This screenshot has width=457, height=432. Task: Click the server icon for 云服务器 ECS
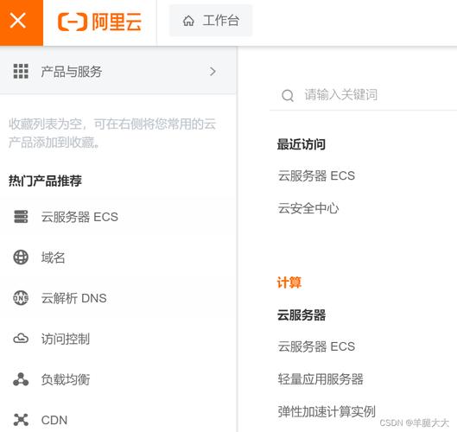[x=21, y=217]
